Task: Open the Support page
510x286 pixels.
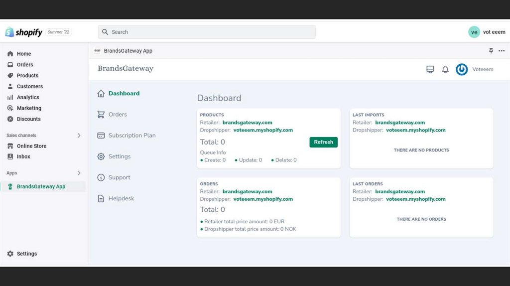Action: coord(120,177)
